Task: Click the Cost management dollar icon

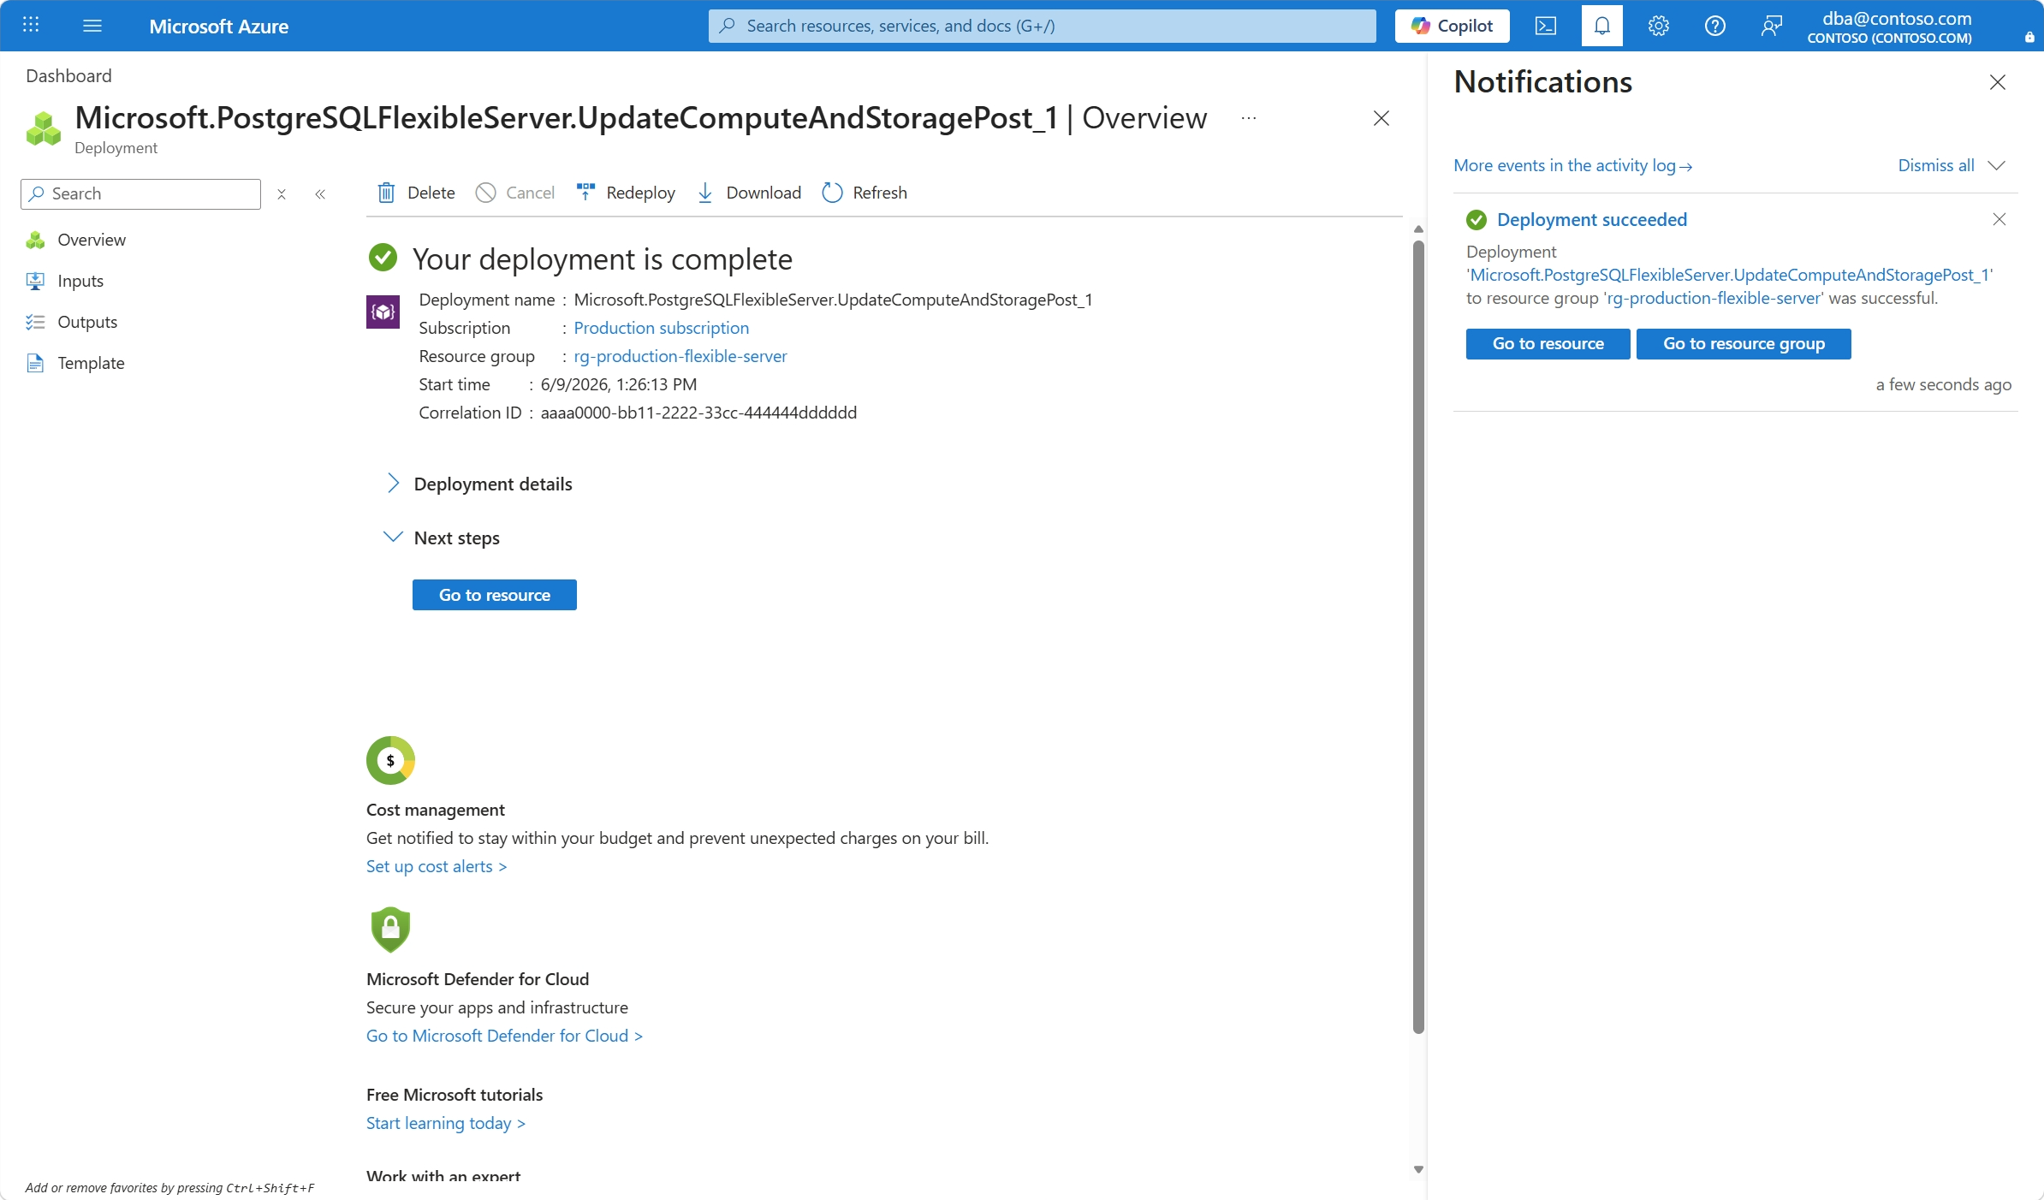Action: 390,760
